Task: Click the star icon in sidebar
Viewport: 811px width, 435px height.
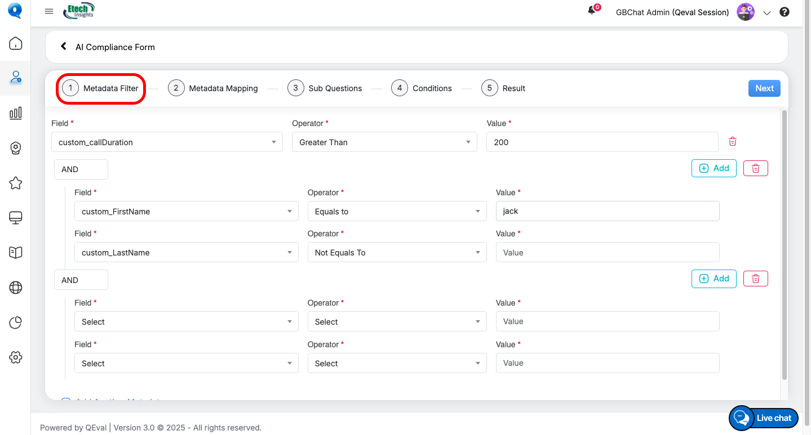Action: point(16,183)
